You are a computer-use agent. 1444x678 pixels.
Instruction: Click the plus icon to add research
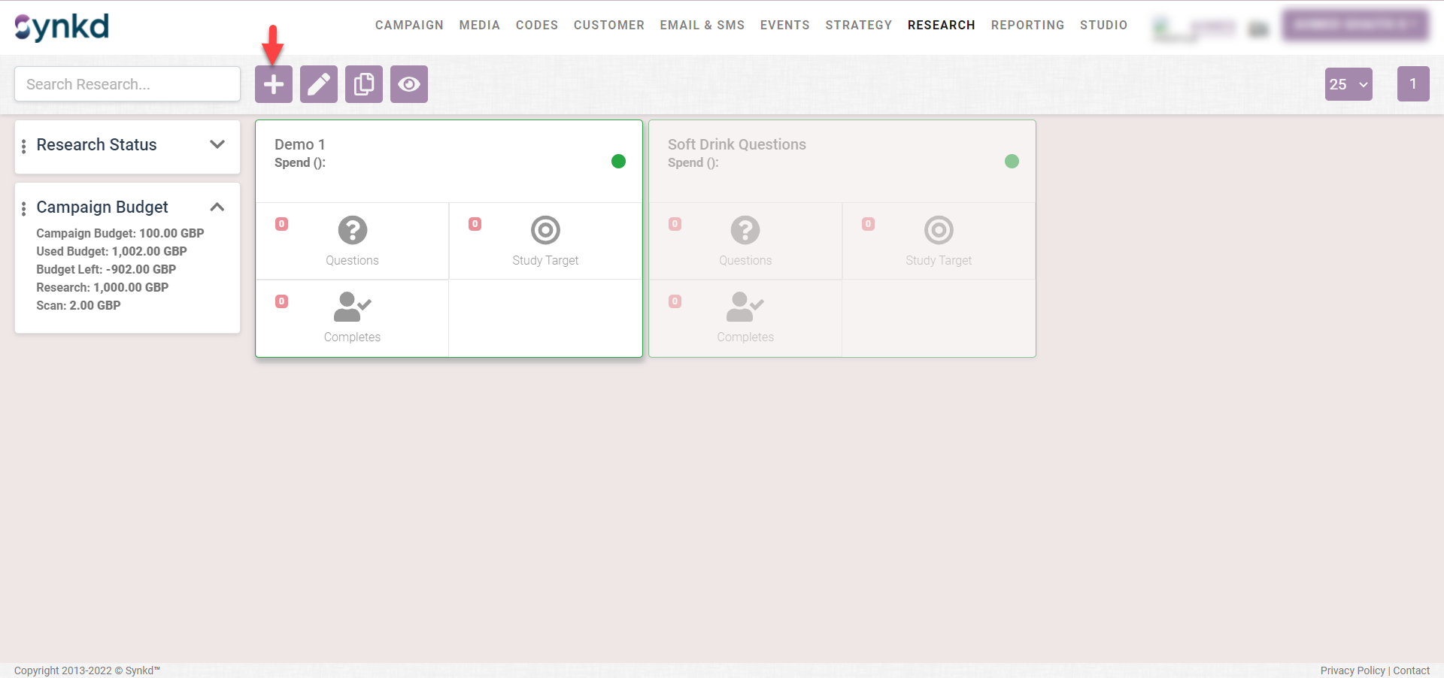274,84
